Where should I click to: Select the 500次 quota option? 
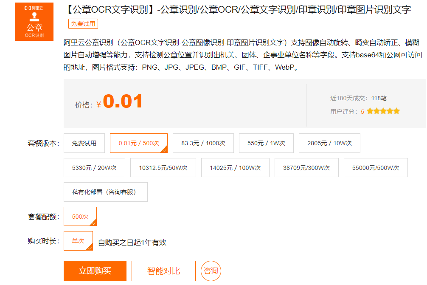click(x=80, y=216)
